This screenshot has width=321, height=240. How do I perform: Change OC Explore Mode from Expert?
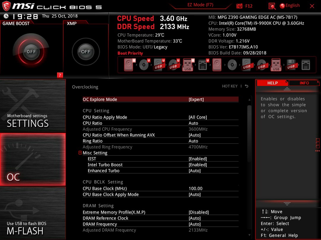tap(160, 99)
